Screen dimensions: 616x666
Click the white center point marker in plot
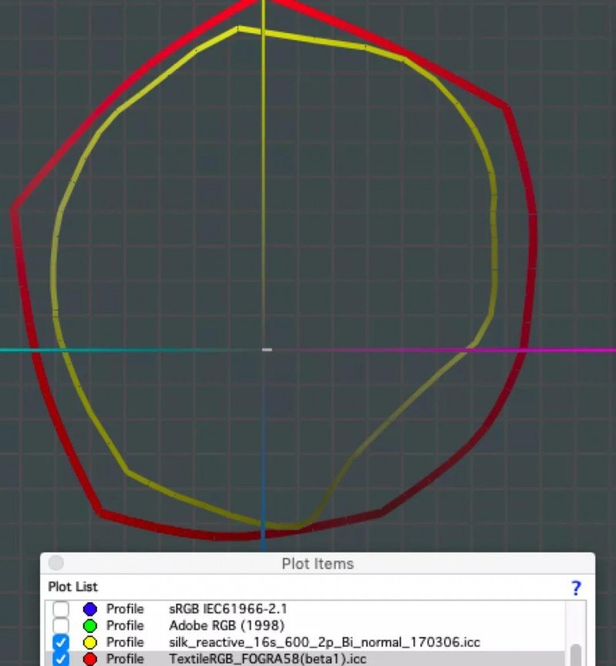(x=266, y=350)
